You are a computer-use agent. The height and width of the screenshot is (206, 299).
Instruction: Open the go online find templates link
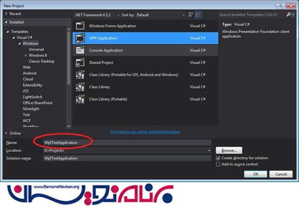(145, 132)
